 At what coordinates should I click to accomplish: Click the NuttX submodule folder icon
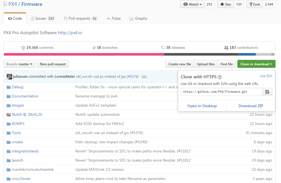[x=9, y=115]
